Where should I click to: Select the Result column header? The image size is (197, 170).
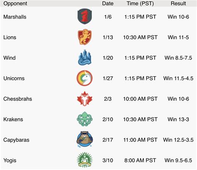tap(178, 3)
